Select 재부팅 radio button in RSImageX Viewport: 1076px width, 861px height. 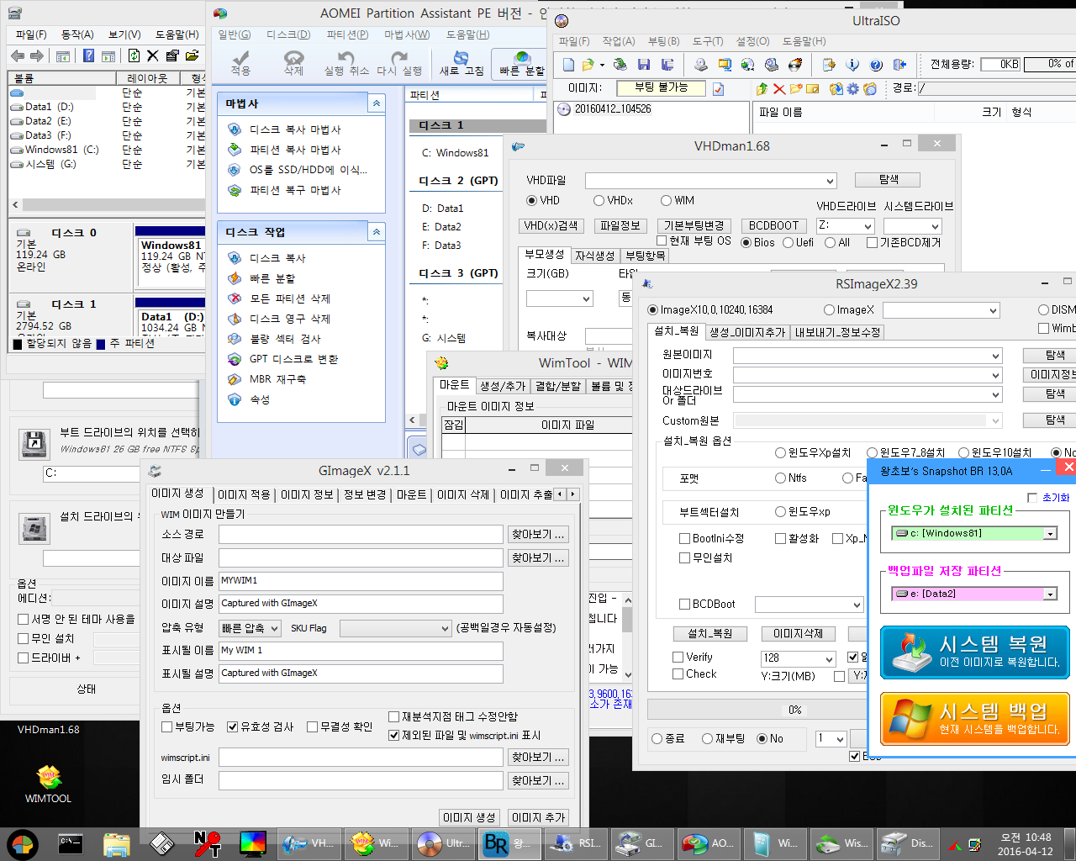point(707,739)
